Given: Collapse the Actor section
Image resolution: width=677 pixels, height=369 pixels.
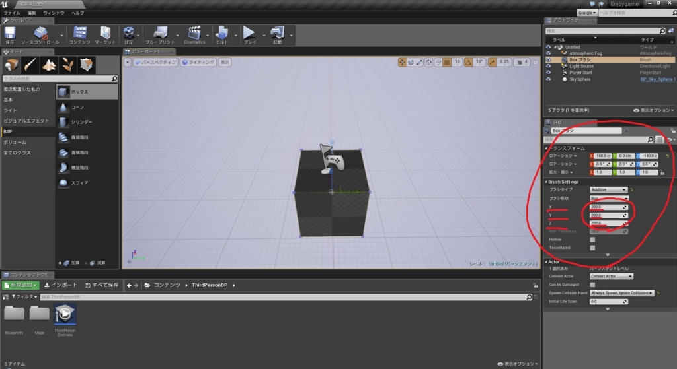Looking at the screenshot, I should pos(545,262).
